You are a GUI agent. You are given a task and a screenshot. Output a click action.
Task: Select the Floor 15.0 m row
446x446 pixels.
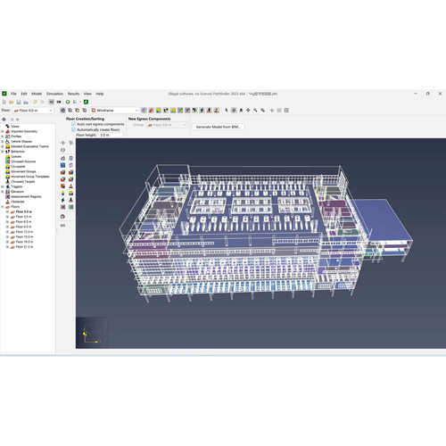pos(24,236)
